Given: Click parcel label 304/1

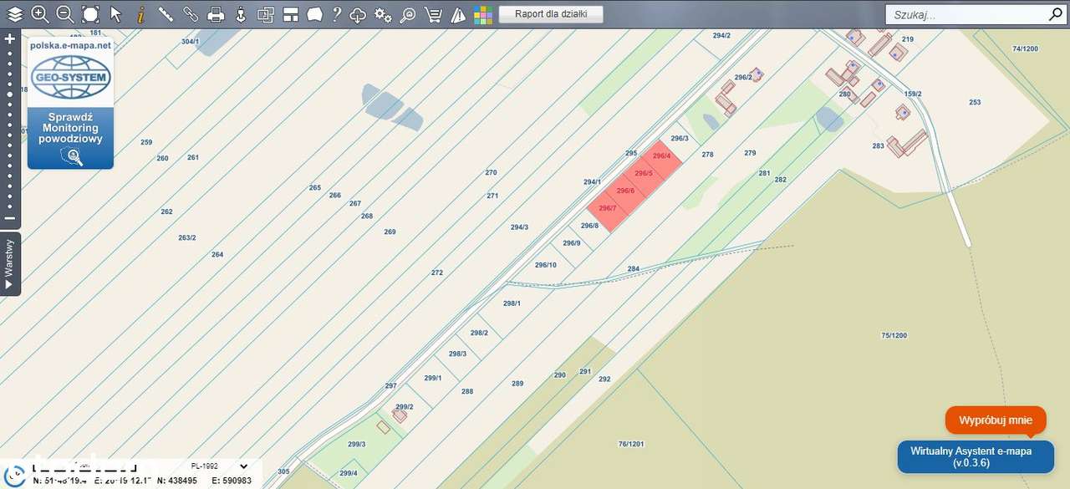Looking at the screenshot, I should 190,41.
